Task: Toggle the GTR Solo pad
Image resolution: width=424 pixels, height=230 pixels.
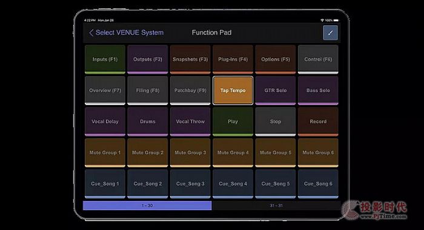Action: click(275, 91)
